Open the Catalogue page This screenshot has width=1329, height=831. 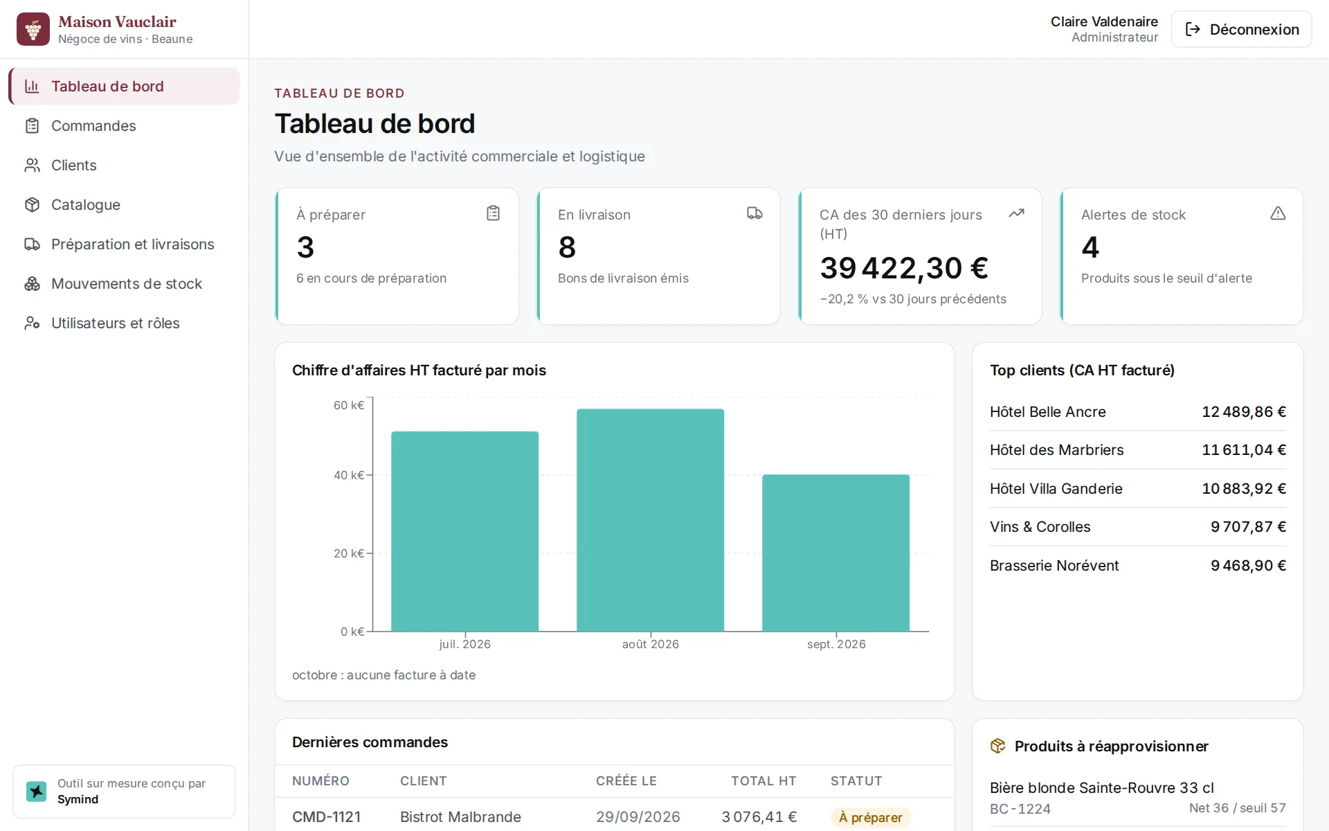click(x=124, y=205)
